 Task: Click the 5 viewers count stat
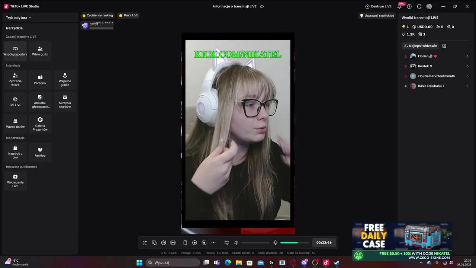click(x=440, y=27)
